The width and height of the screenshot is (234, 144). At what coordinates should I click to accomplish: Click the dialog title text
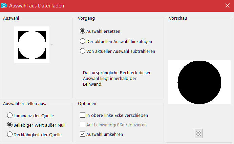[x=37, y=6]
